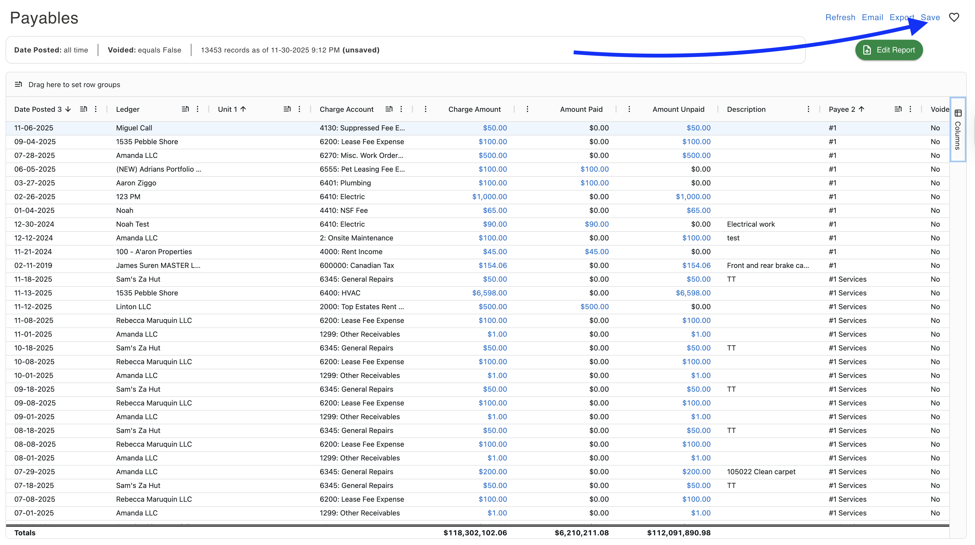
Task: Click the Edit Report button
Action: [889, 50]
